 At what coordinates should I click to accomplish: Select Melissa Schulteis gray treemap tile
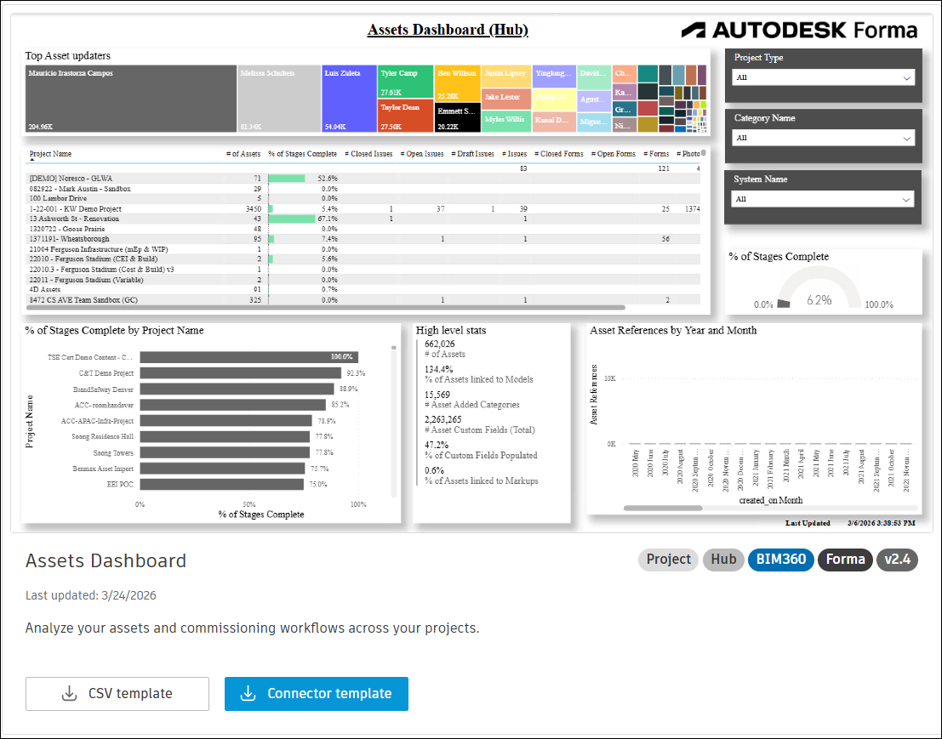(279, 99)
